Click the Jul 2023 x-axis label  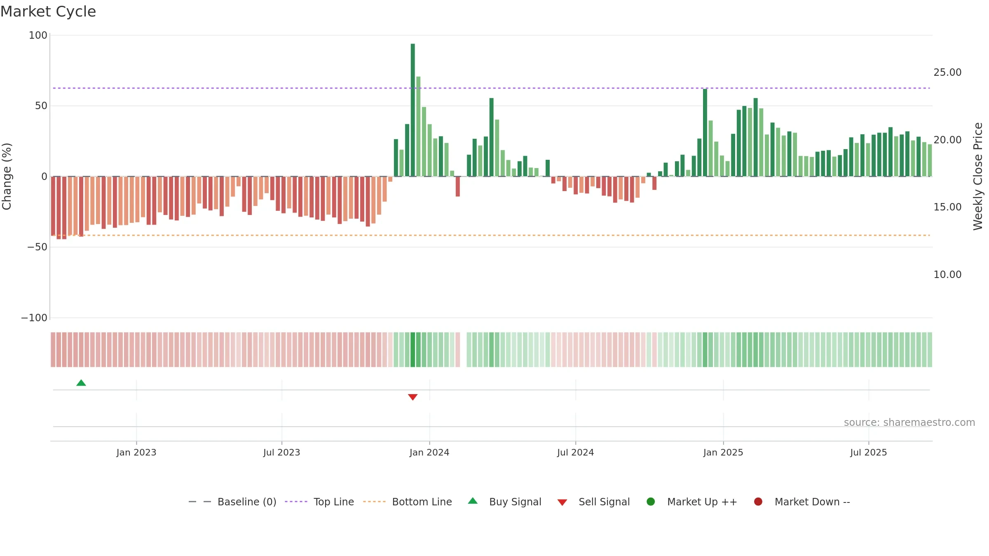tap(282, 453)
